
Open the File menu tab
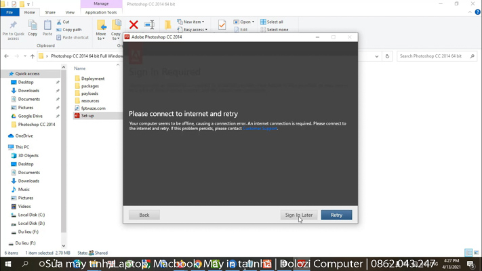[9, 12]
